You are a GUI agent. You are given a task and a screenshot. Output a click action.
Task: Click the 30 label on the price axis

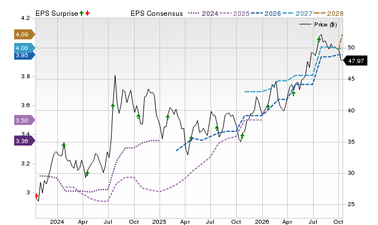pyautogui.click(x=351, y=173)
